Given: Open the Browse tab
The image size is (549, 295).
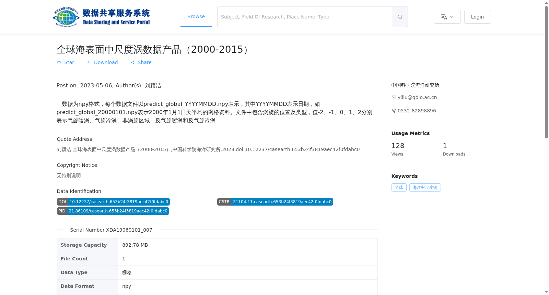Looking at the screenshot, I should (x=196, y=16).
